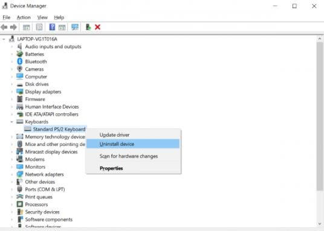324x231 pixels.
Task: Choose Scan for hardware changes in context menu
Action: tap(133, 156)
